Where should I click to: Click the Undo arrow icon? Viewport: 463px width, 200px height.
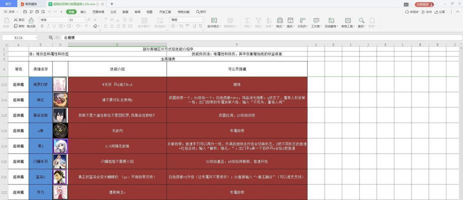49,12
